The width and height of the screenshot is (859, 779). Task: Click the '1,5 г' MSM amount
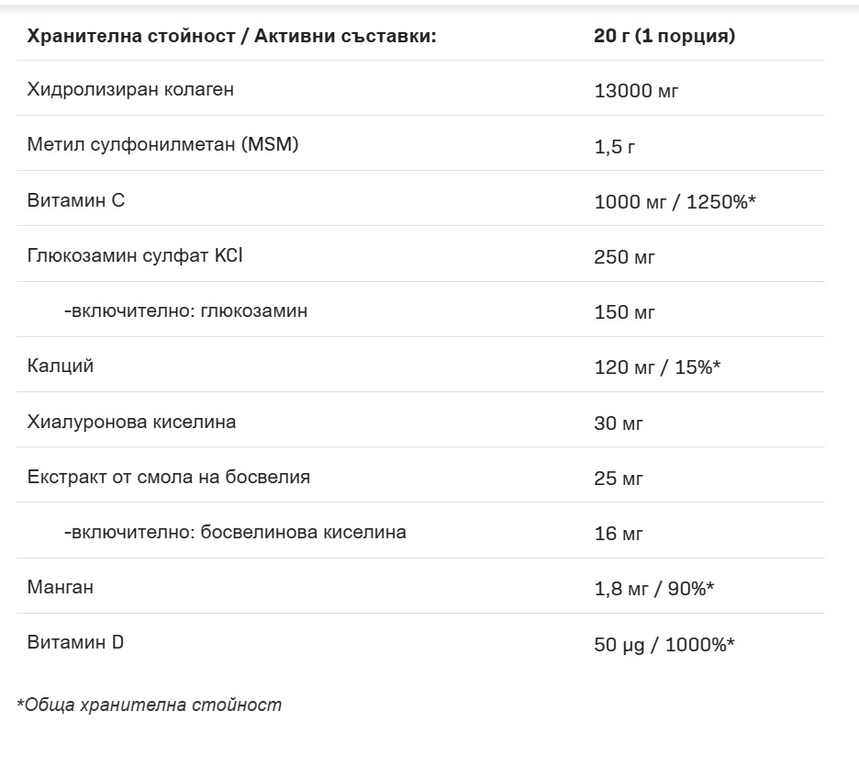[615, 146]
